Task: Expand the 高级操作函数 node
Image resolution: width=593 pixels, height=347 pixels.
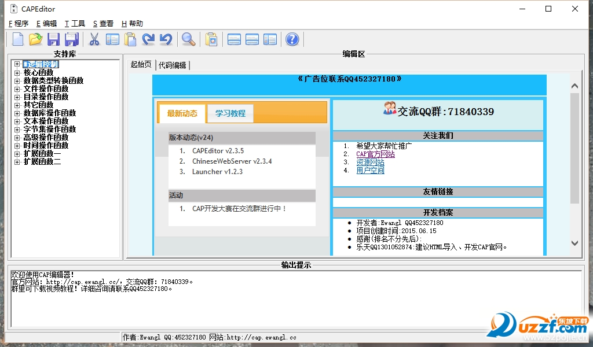Action: tap(17, 138)
